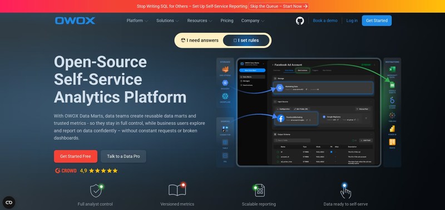
Task: Open the Pricing page
Action: (227, 21)
